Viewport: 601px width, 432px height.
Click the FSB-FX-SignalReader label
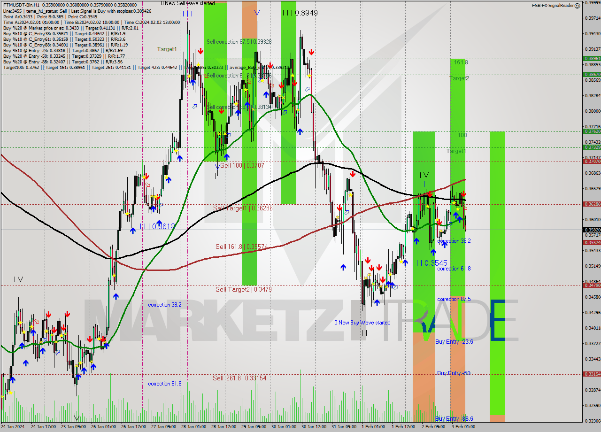[x=553, y=5]
